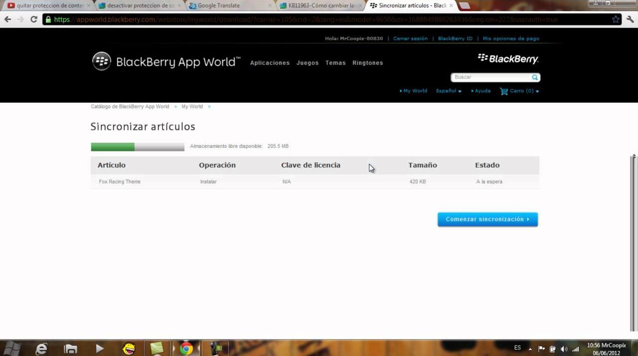Image resolution: width=638 pixels, height=356 pixels.
Task: Open the Juegos menu item
Action: click(307, 63)
